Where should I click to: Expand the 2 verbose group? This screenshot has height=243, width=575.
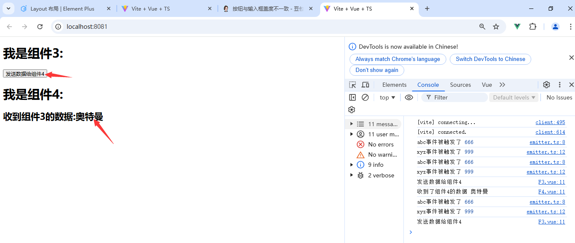tap(351, 175)
